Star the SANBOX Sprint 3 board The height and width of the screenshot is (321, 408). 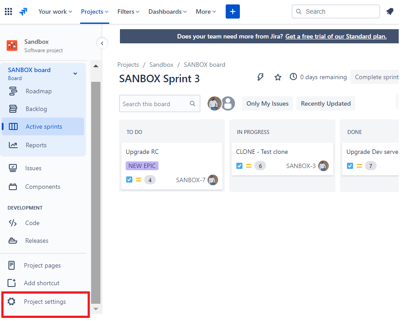click(x=278, y=77)
